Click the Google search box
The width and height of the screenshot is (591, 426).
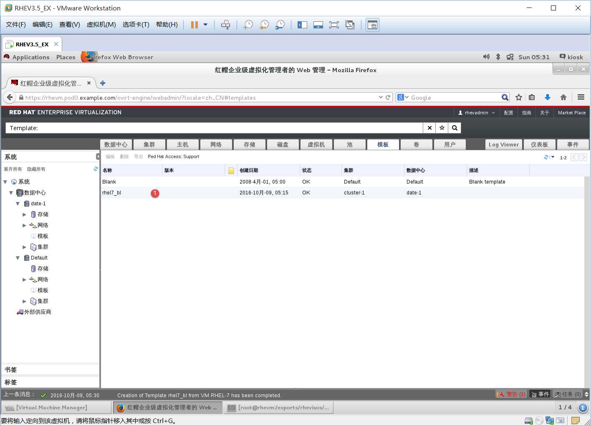pyautogui.click(x=455, y=98)
